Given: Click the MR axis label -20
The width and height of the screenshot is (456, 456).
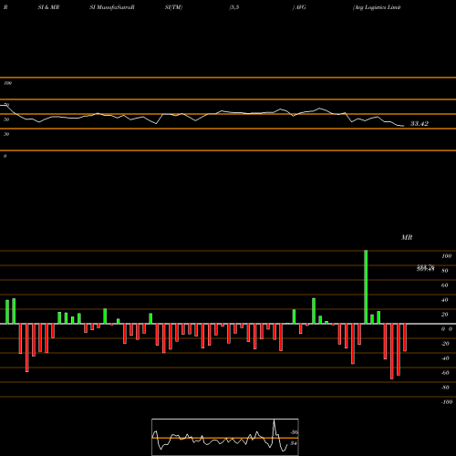Looking at the screenshot, I should click(x=445, y=344).
